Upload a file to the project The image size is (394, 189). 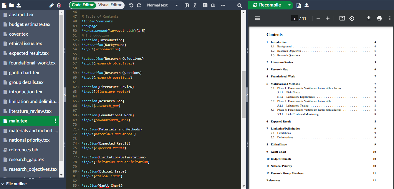[18, 5]
